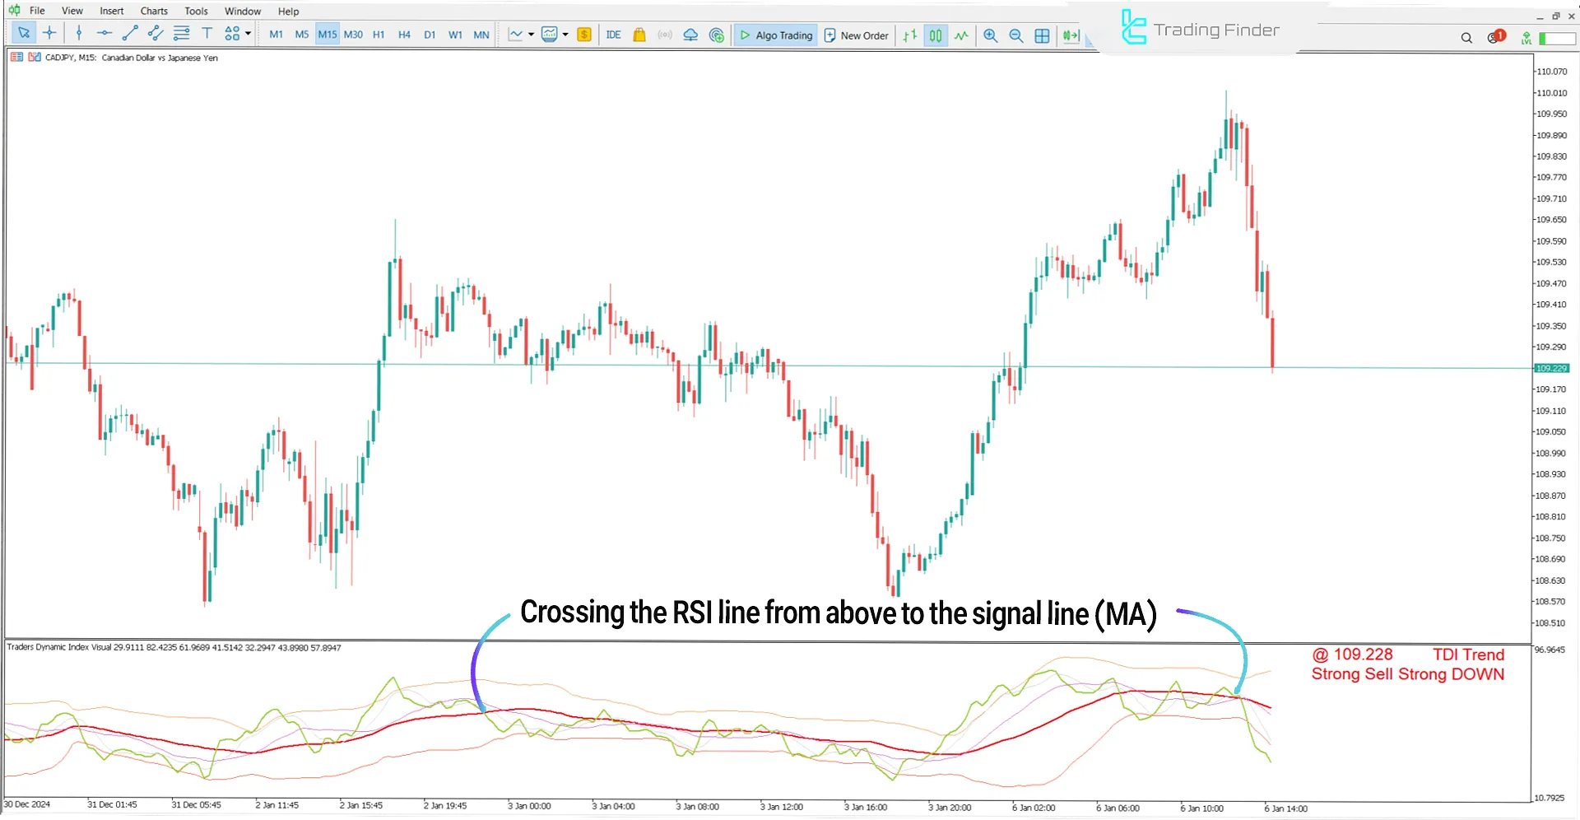Switch chart to candlestick display mode
1580x820 pixels.
(935, 35)
